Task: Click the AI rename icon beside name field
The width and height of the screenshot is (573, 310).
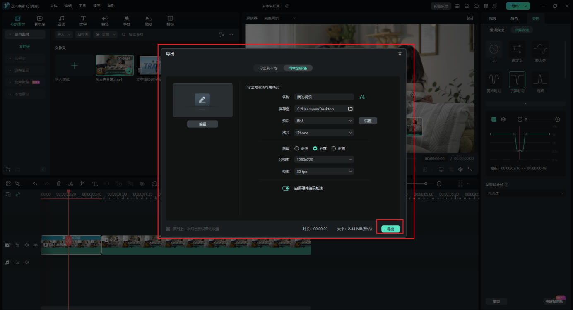Action: pyautogui.click(x=362, y=97)
